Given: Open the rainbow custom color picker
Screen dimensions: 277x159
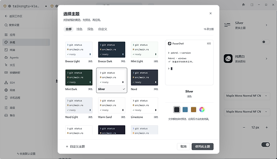Looking at the screenshot, I should point(202,110).
